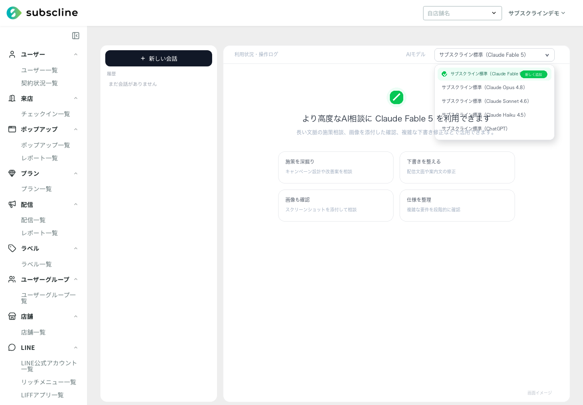
Task: Collapse the 店舗 section chevron
Action: click(x=76, y=316)
